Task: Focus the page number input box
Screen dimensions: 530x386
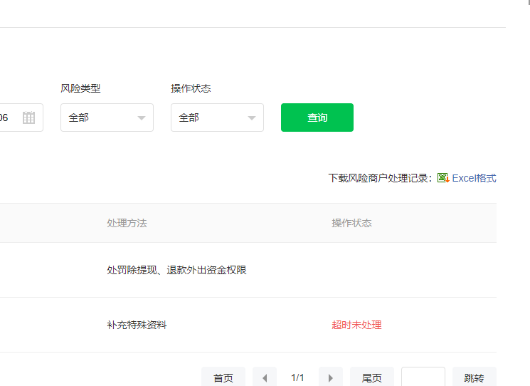Action: coord(423,377)
